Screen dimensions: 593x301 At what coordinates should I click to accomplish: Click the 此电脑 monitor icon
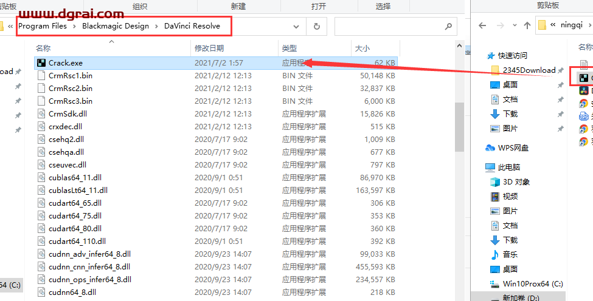pyautogui.click(x=490, y=167)
